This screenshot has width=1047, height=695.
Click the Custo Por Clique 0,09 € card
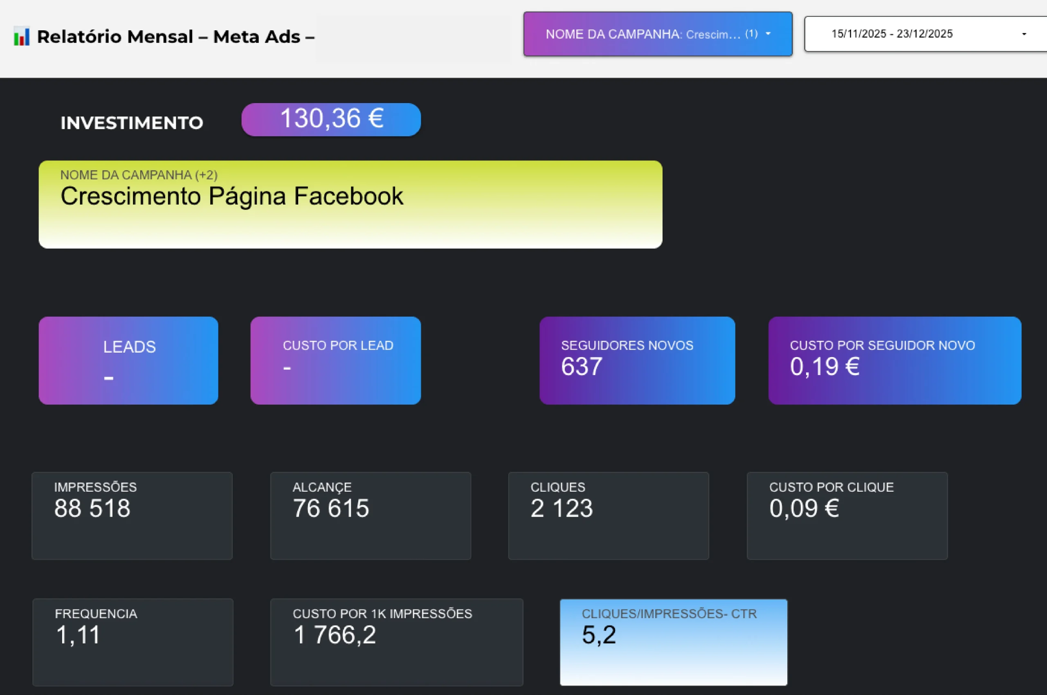point(847,515)
